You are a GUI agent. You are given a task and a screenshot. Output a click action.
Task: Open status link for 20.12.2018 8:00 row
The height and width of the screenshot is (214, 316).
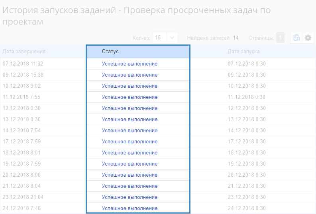[x=130, y=175]
